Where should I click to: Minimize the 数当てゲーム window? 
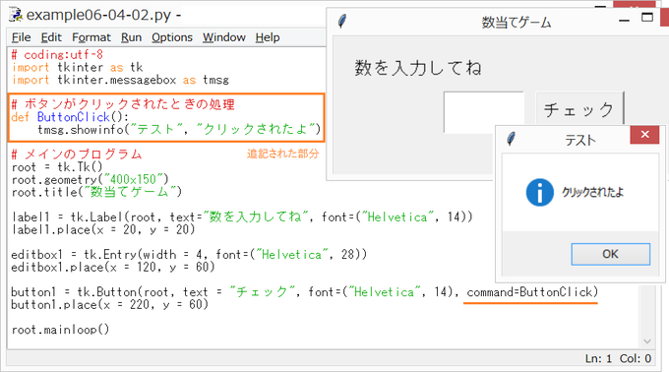tap(624, 20)
